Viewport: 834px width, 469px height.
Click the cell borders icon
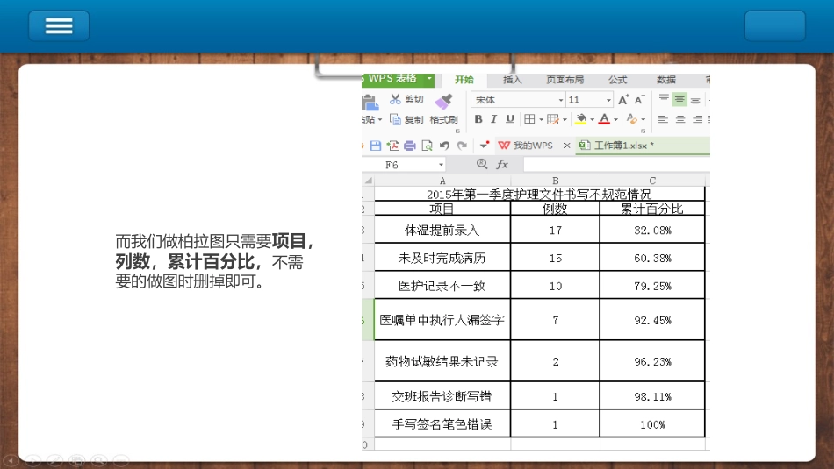(x=529, y=119)
